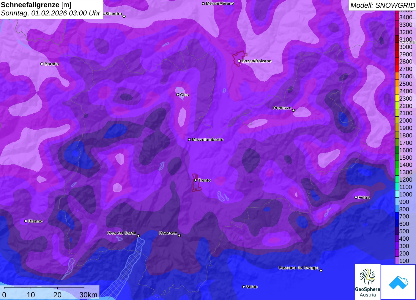Pick the orange 2500 legend swatch
416x300 pixels.
[397, 84]
